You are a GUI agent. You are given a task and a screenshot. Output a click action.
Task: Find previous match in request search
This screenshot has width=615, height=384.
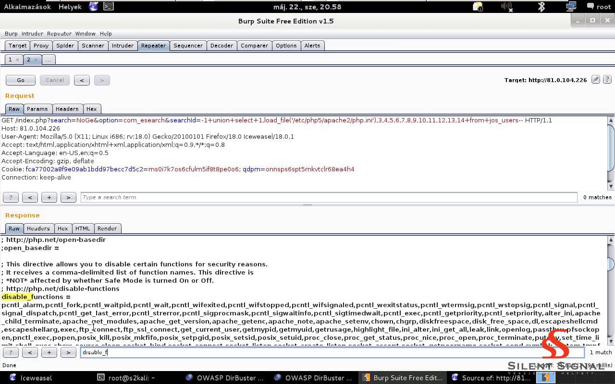[x=30, y=197]
